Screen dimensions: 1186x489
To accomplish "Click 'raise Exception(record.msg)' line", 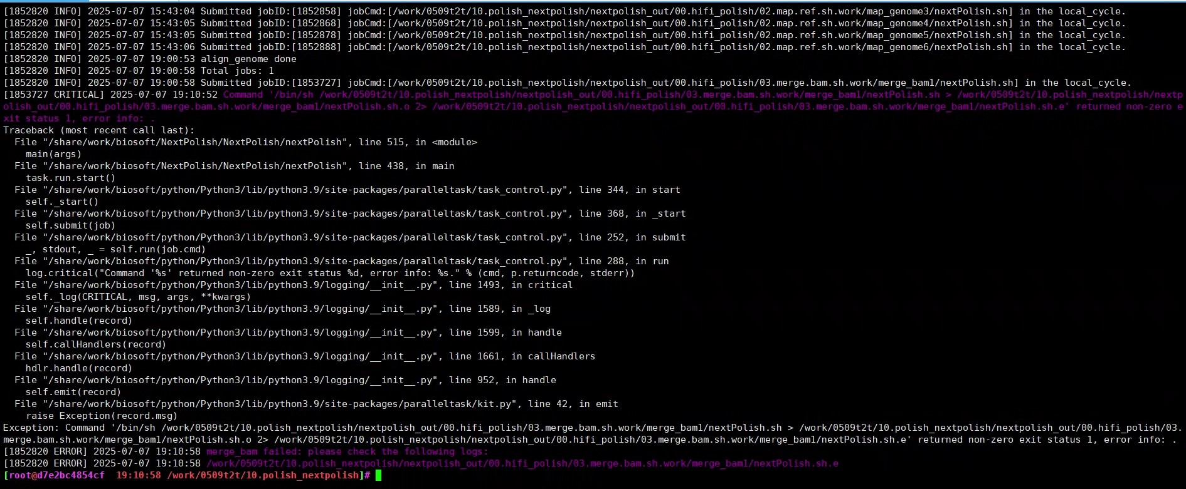I will 102,416.
